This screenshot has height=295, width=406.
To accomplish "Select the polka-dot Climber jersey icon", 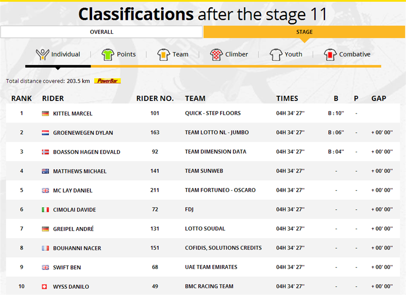I will tap(216, 54).
